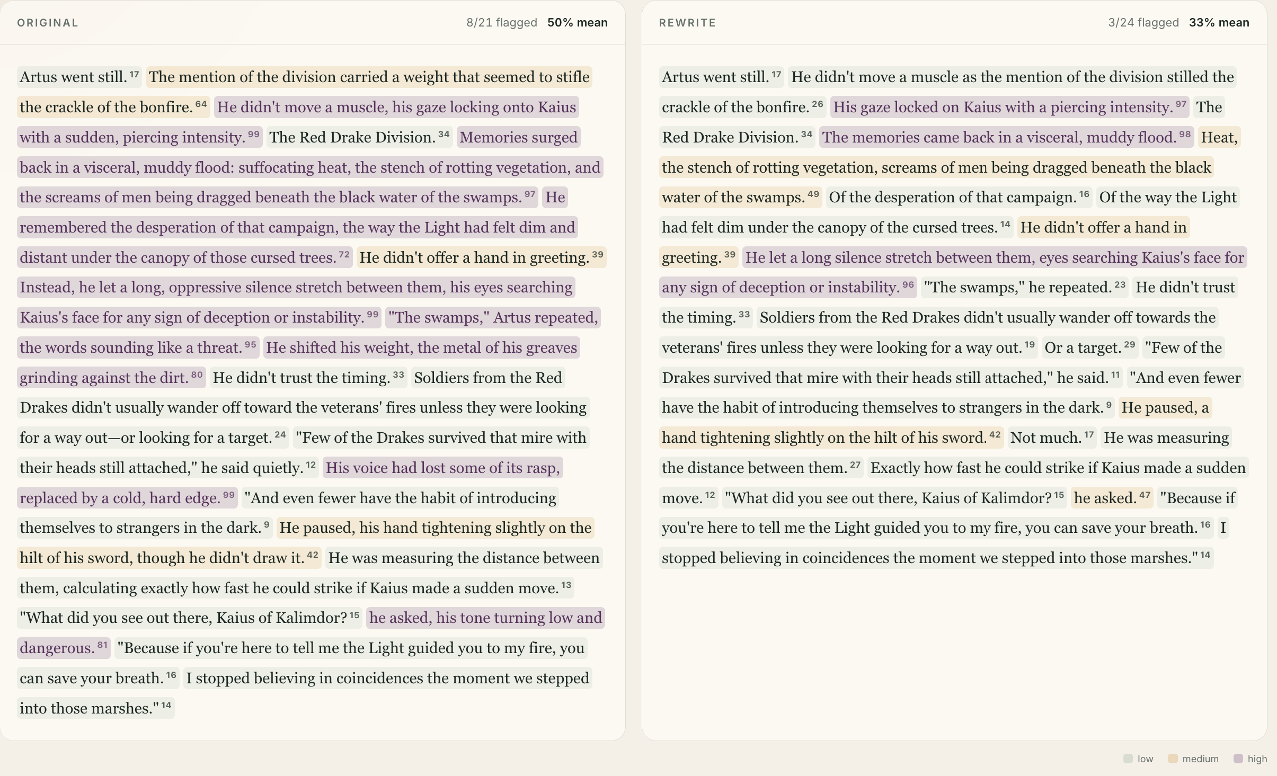Image resolution: width=1277 pixels, height=776 pixels.
Task: Click "Exactly how fast he could strike" sentence
Action: 1058,468
